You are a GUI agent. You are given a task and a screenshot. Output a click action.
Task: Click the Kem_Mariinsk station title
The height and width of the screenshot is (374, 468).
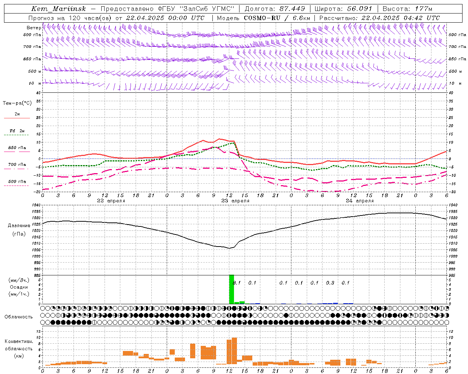click(x=58, y=9)
